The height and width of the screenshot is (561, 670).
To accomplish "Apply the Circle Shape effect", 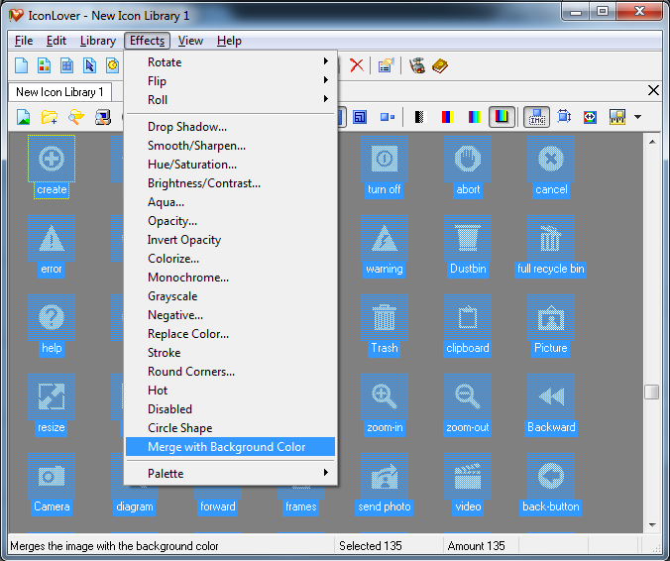I will pos(230,428).
